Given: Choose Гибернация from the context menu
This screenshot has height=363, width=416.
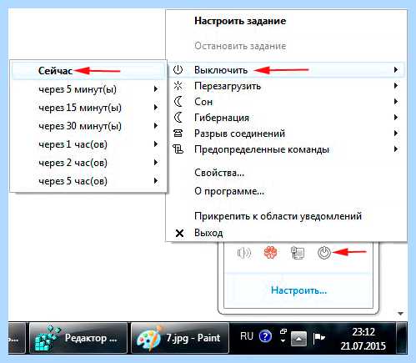Looking at the screenshot, I should 286,118.
